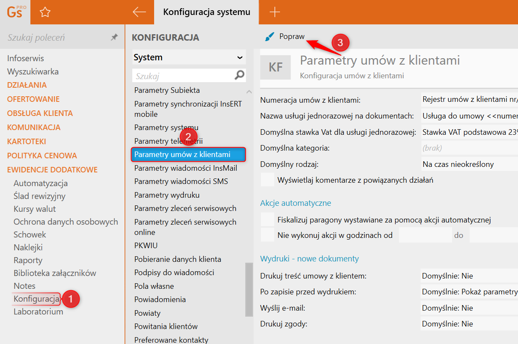Click the Gs PRO application logo
The width and height of the screenshot is (518, 344).
pos(16,12)
